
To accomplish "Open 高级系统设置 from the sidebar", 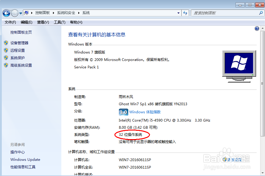I will pos(21,65).
